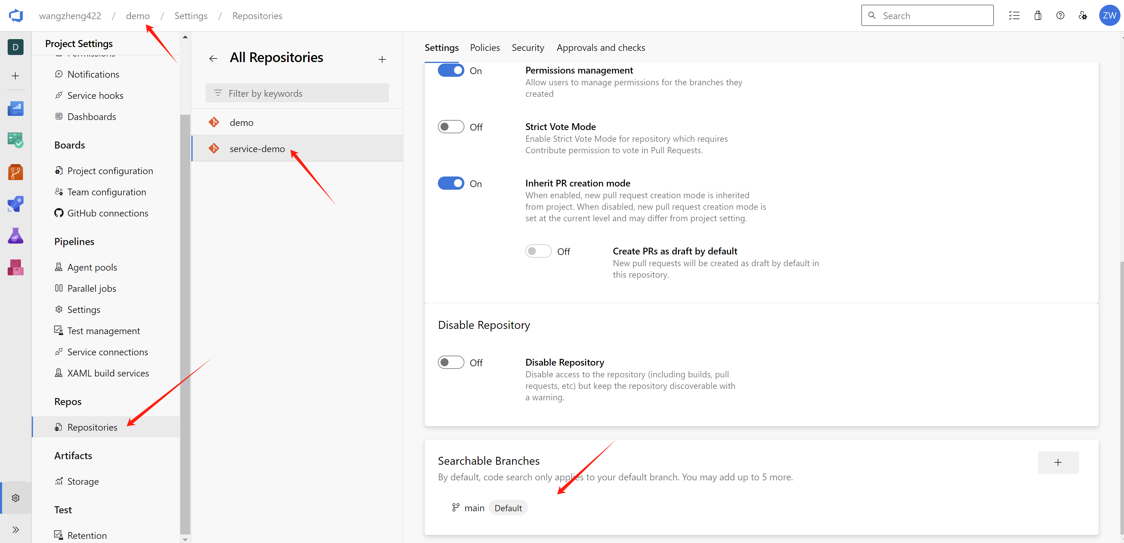Open user settings icon in header
Image resolution: width=1124 pixels, height=543 pixels.
click(1082, 16)
